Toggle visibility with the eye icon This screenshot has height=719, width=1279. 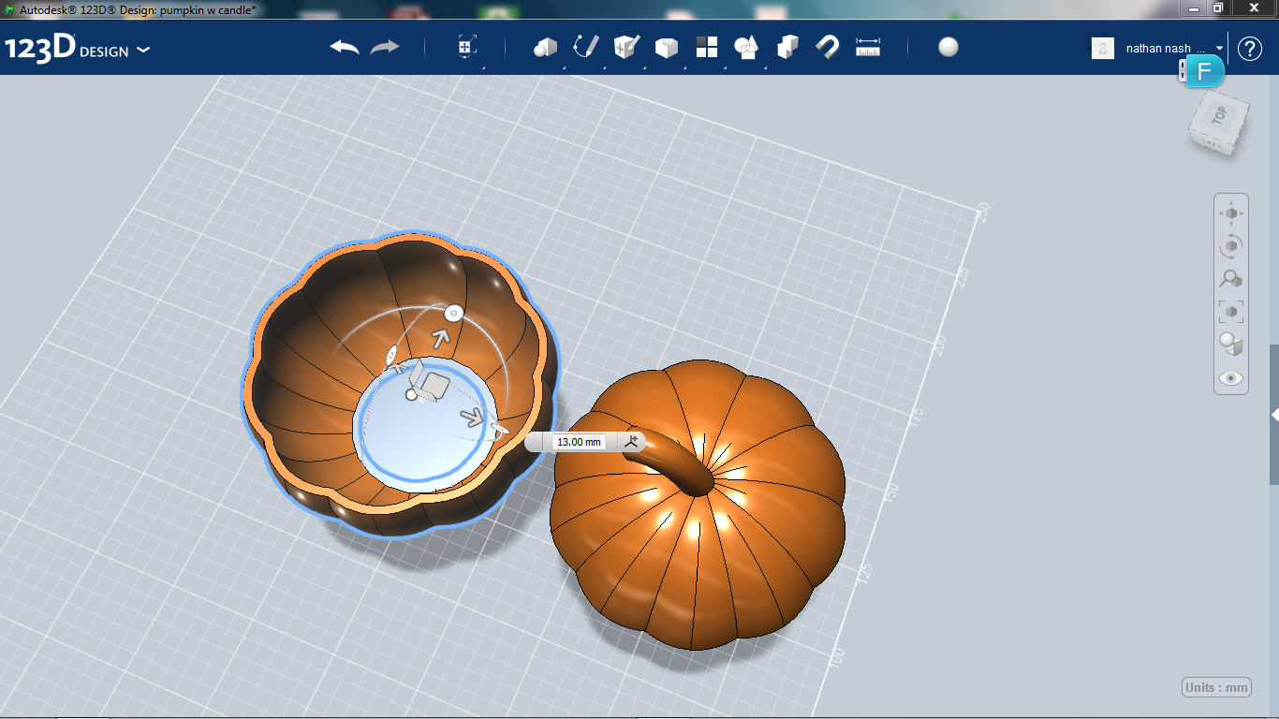[1231, 378]
